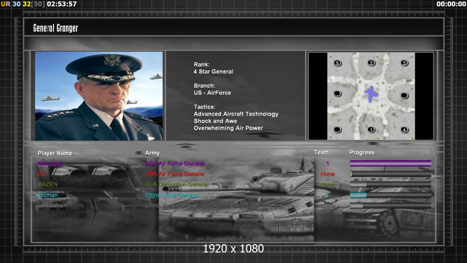Click the US - AirForce branch text

click(x=212, y=92)
